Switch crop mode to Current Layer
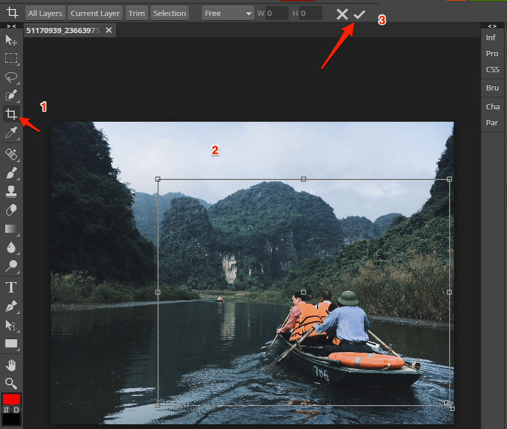507x429 pixels. [x=95, y=12]
